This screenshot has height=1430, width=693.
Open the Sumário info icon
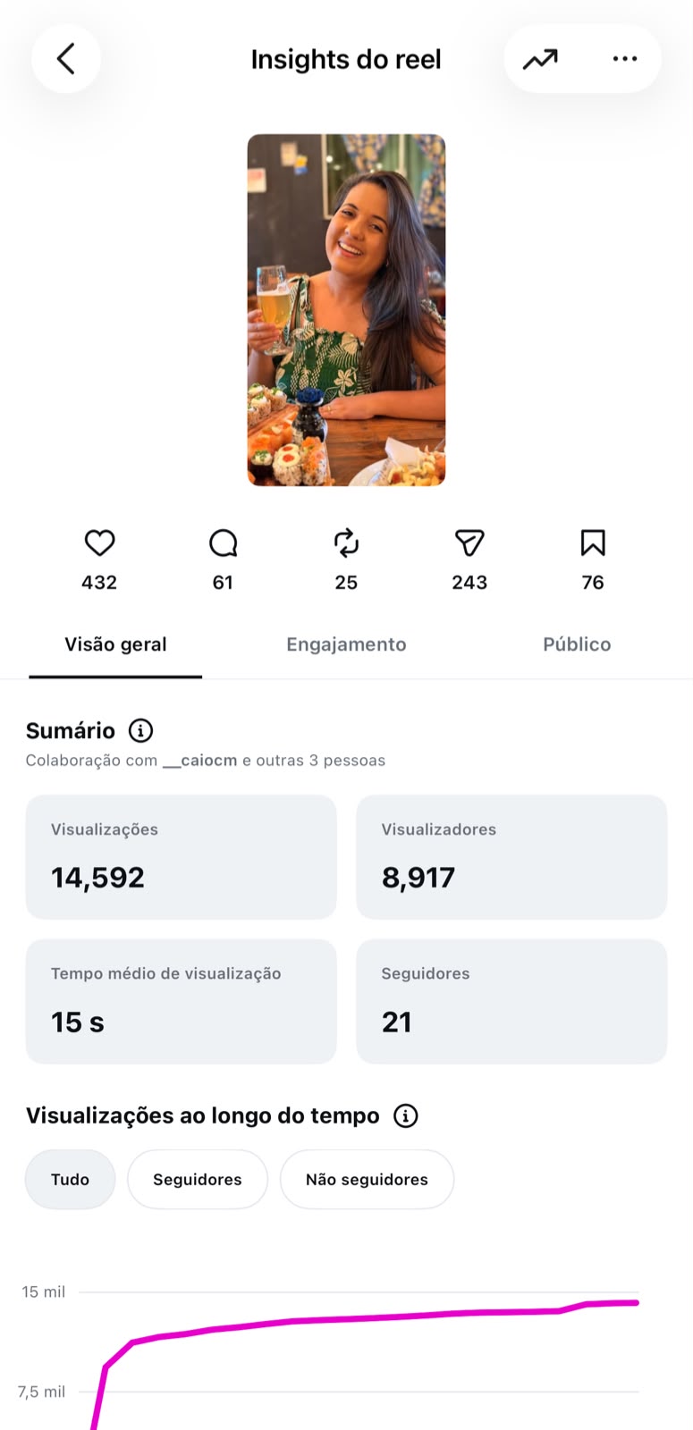(x=140, y=730)
